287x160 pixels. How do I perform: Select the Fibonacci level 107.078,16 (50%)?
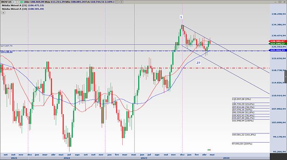click(x=242, y=110)
